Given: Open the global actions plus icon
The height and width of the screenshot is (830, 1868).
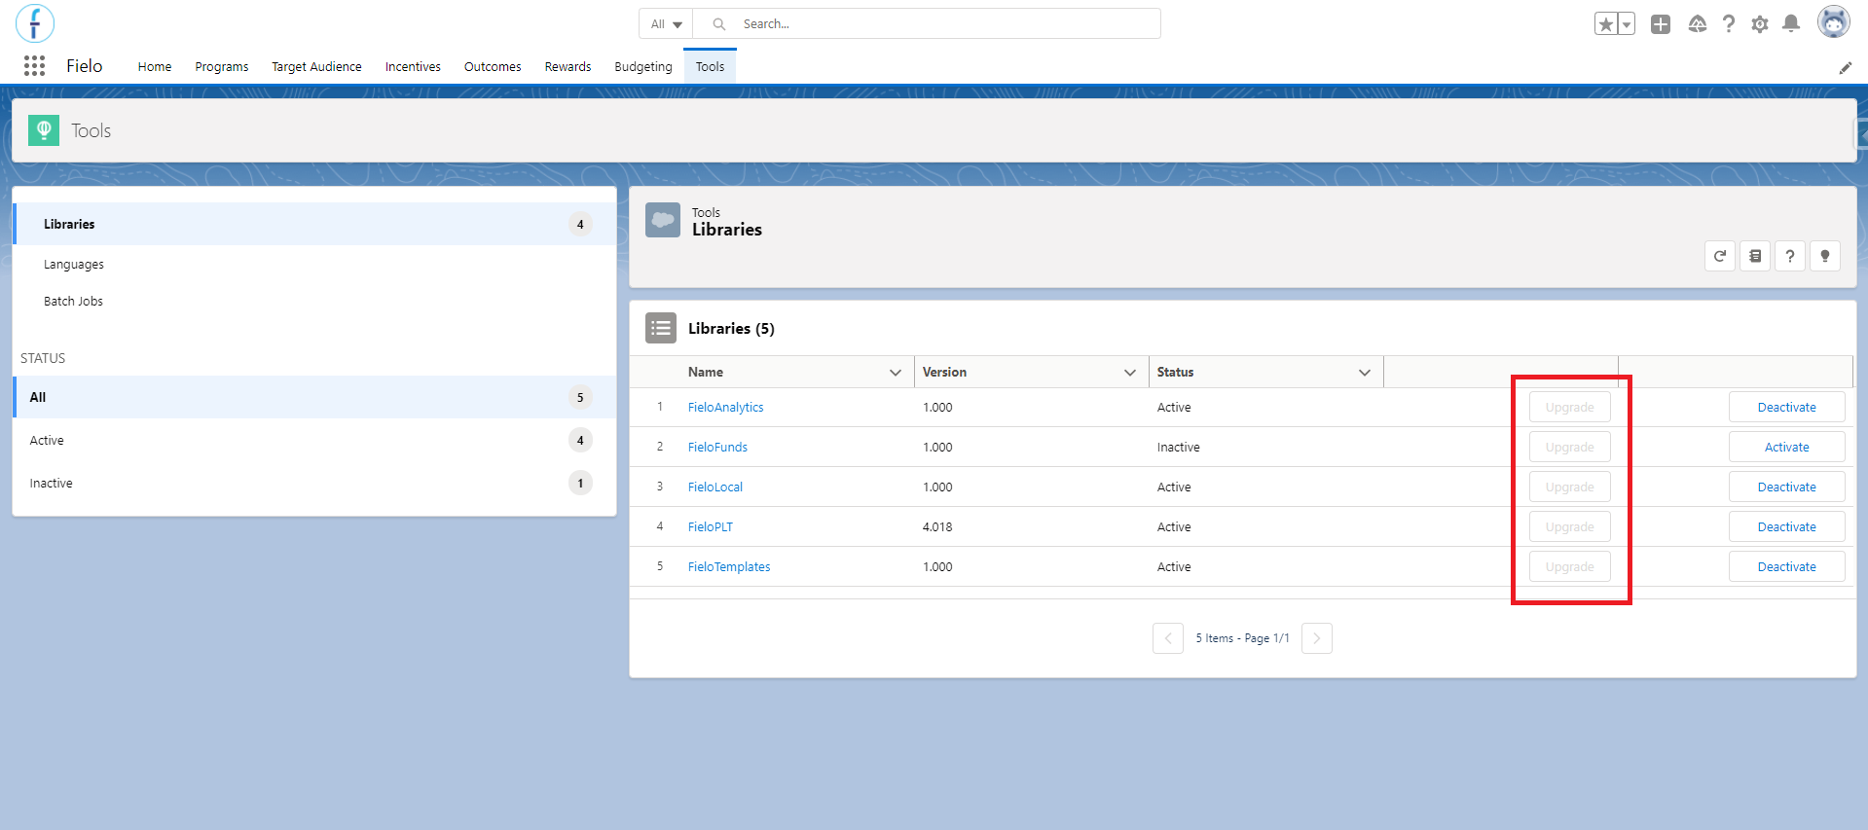Looking at the screenshot, I should 1661,24.
